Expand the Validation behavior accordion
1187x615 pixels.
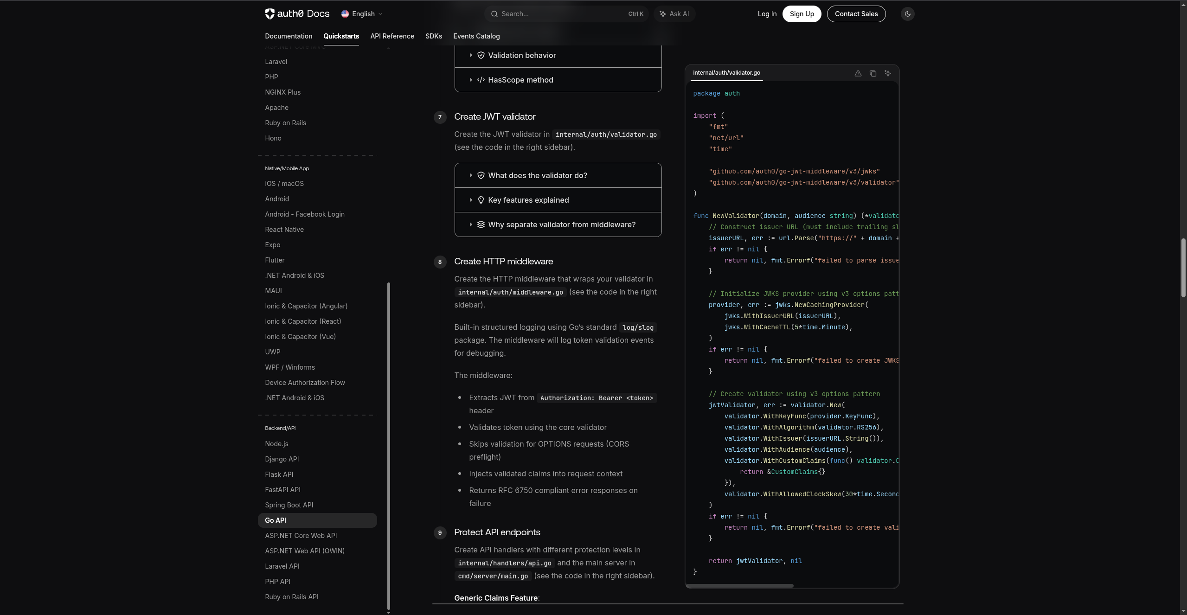pos(558,55)
